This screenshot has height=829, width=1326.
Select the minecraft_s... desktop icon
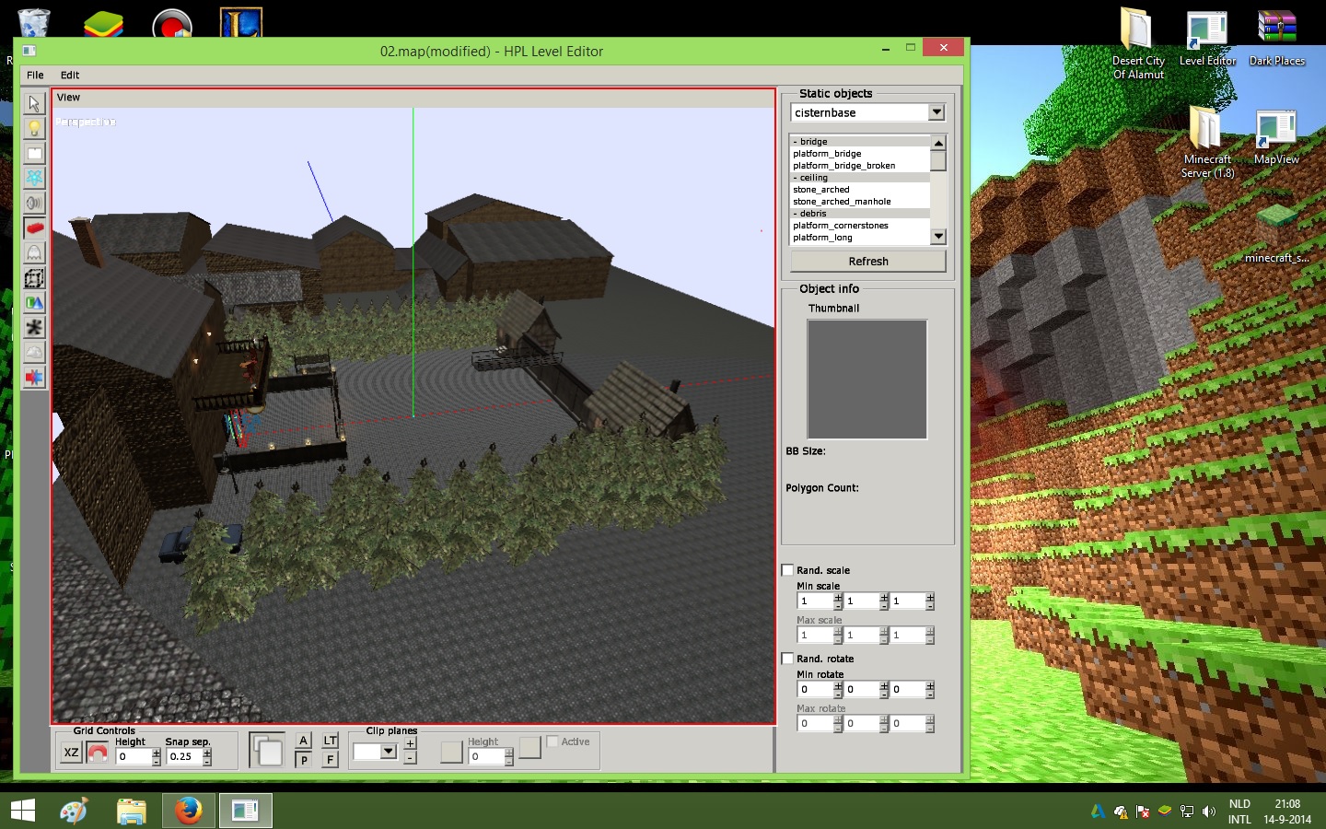1276,235
